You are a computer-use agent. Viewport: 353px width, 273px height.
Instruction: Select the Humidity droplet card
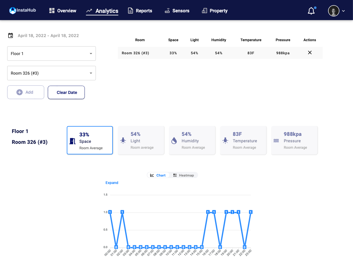point(192,140)
